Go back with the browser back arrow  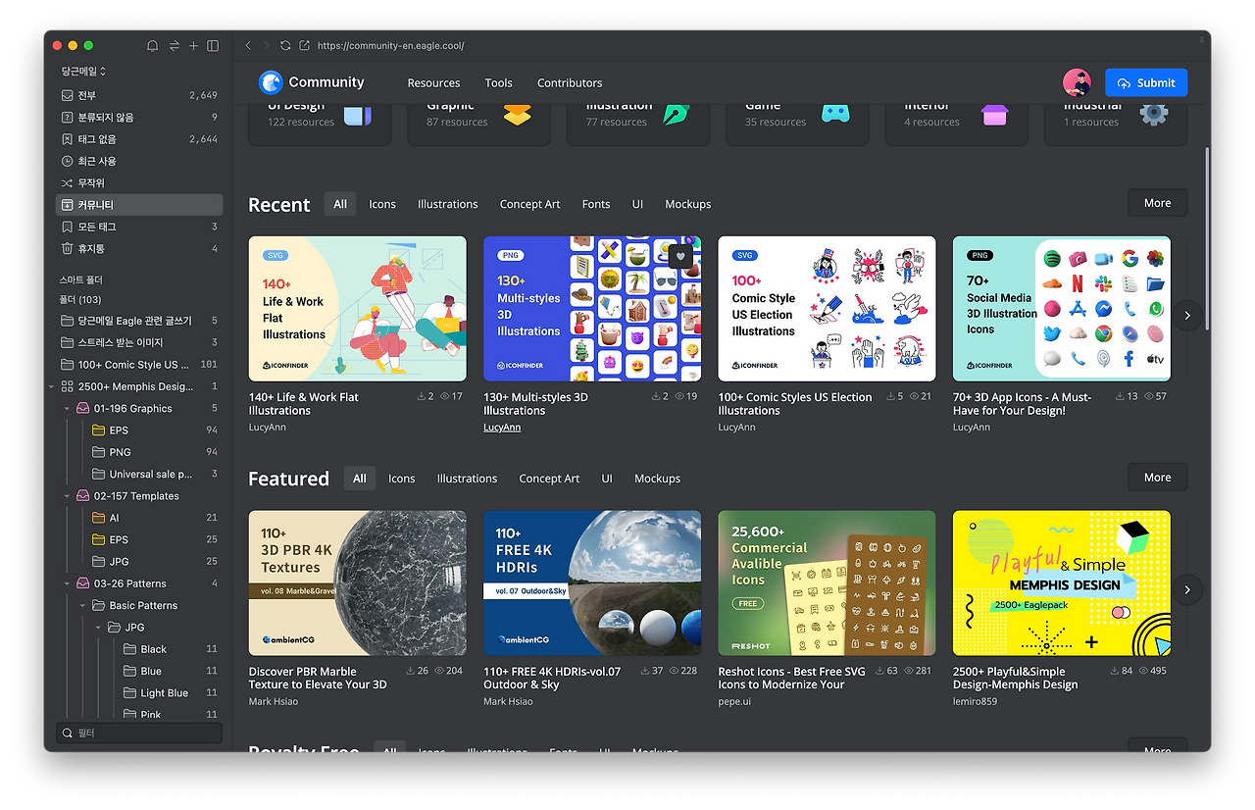(248, 46)
